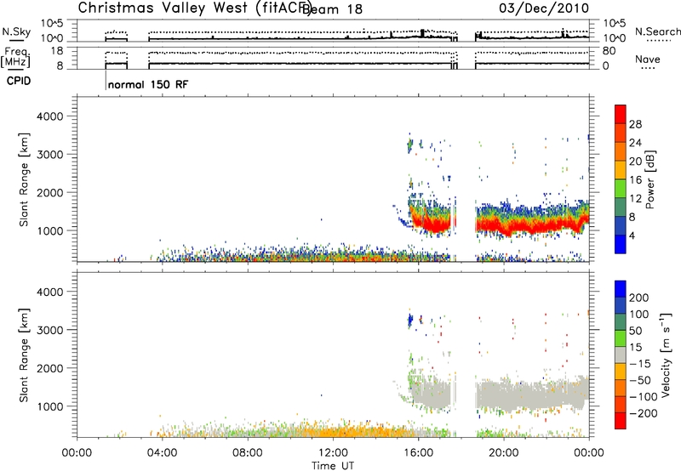Click the 'N.Search' legend label
Viewport: 681px width, 471px height.
(657, 31)
